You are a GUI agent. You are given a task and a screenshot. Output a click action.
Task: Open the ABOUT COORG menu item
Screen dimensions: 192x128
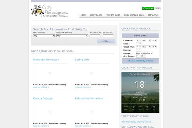click(96, 15)
